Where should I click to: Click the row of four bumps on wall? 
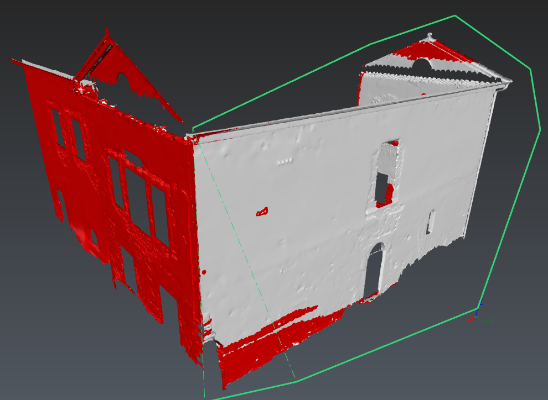pos(285,161)
